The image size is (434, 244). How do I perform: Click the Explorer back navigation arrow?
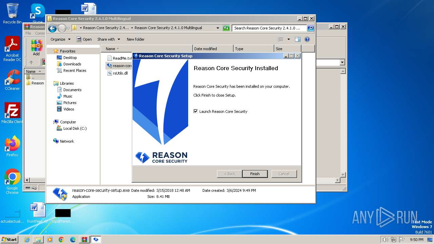click(52, 28)
